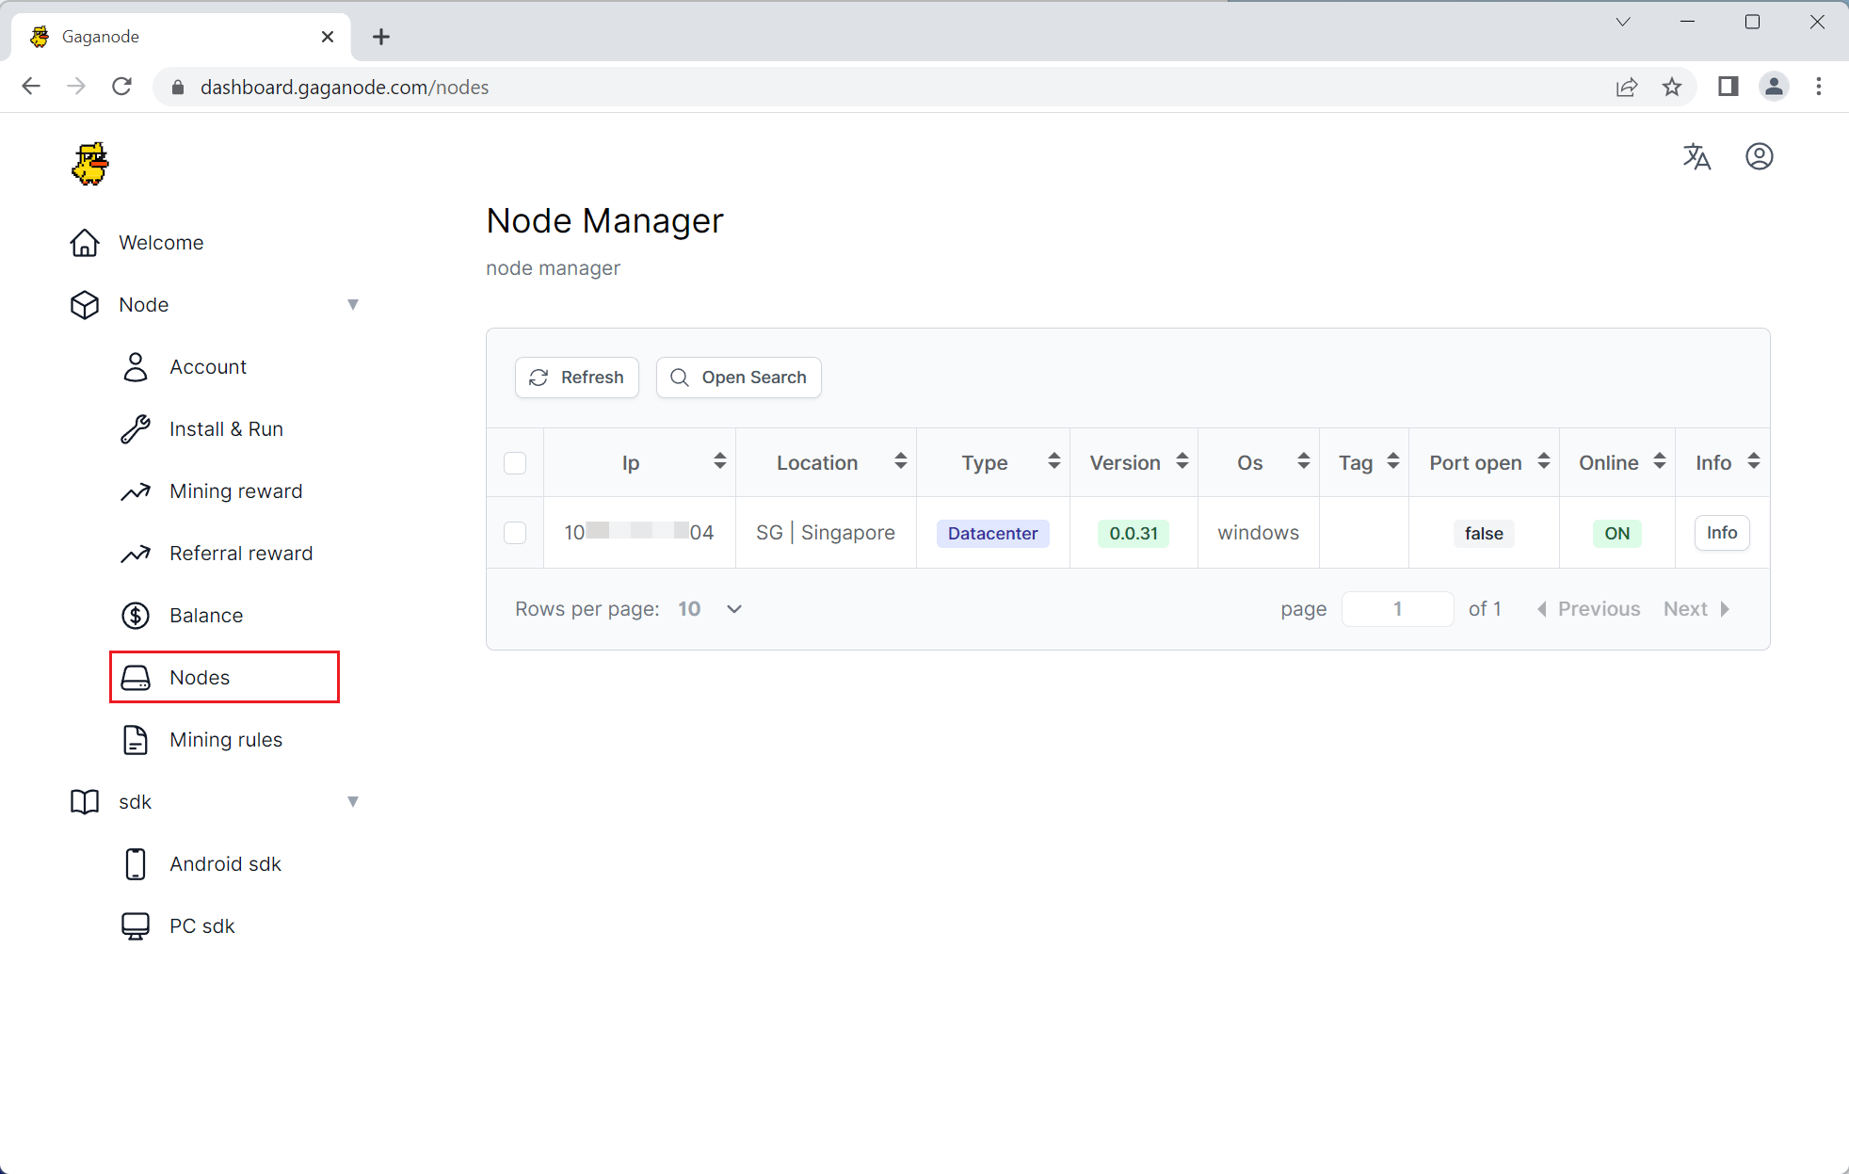The height and width of the screenshot is (1174, 1849).
Task: Open the language translation icon
Action: pos(1696,156)
